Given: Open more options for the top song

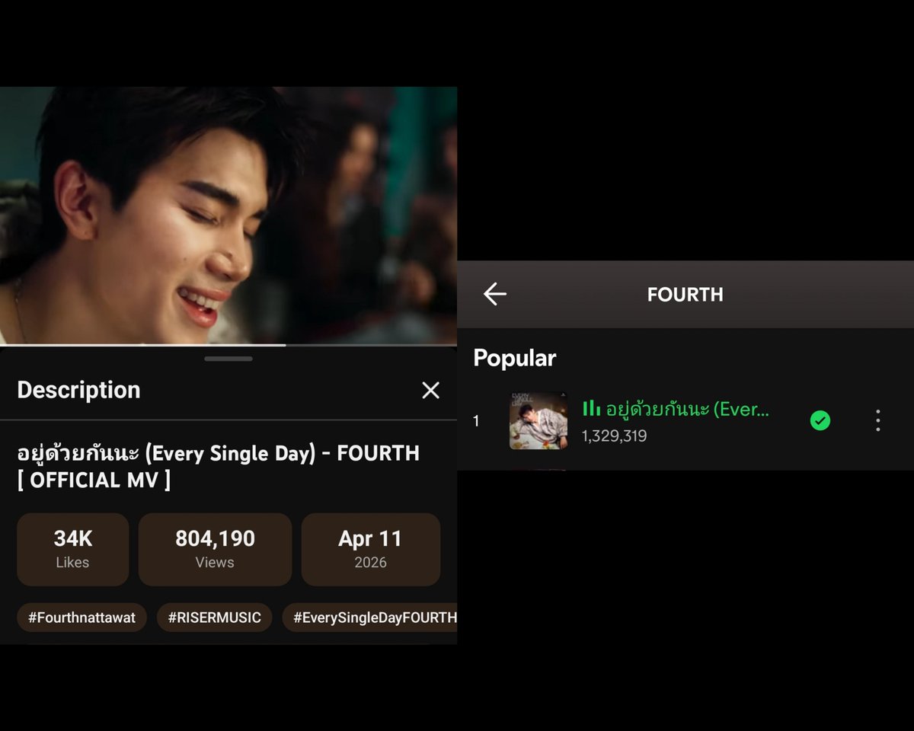Looking at the screenshot, I should point(877,420).
